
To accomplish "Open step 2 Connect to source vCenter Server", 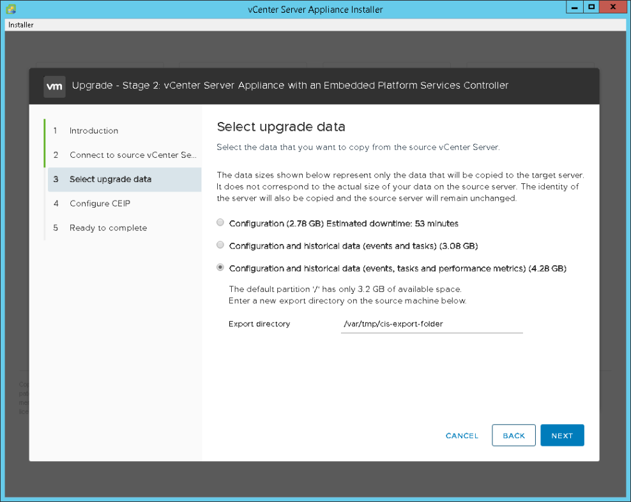I will [125, 155].
